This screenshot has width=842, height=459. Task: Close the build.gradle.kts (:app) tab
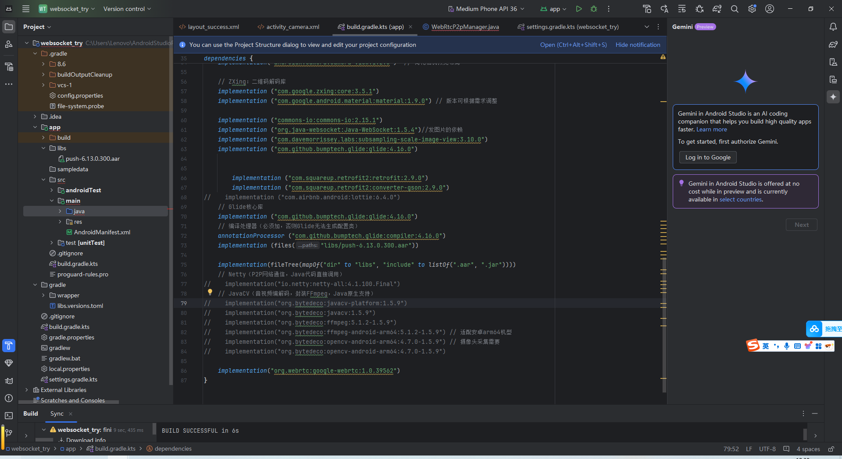coord(410,27)
